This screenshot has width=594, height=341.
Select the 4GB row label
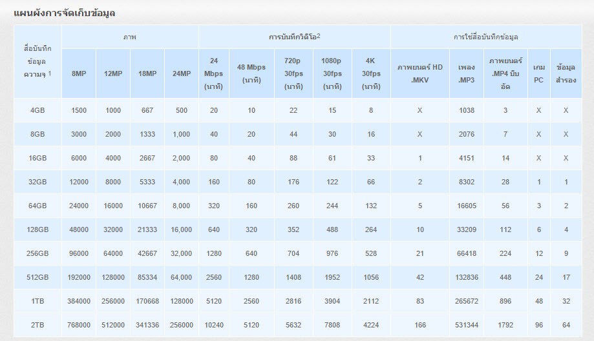coord(37,110)
